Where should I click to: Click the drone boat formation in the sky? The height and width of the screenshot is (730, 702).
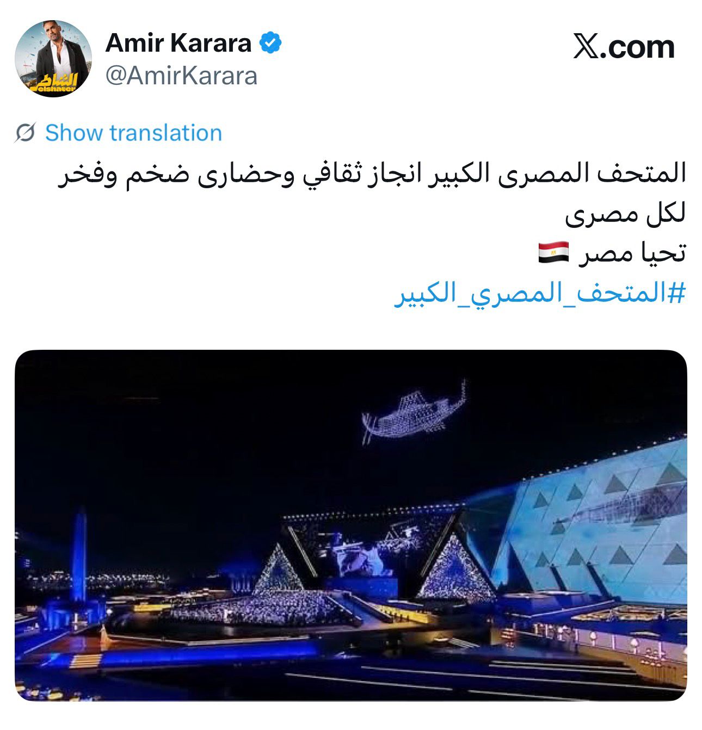click(x=415, y=411)
